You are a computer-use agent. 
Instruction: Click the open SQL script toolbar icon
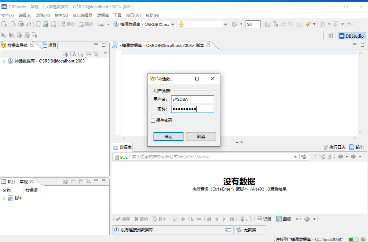(x=46, y=24)
